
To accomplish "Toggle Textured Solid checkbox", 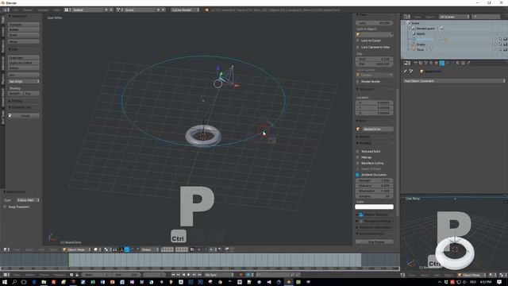I will pyautogui.click(x=358, y=152).
